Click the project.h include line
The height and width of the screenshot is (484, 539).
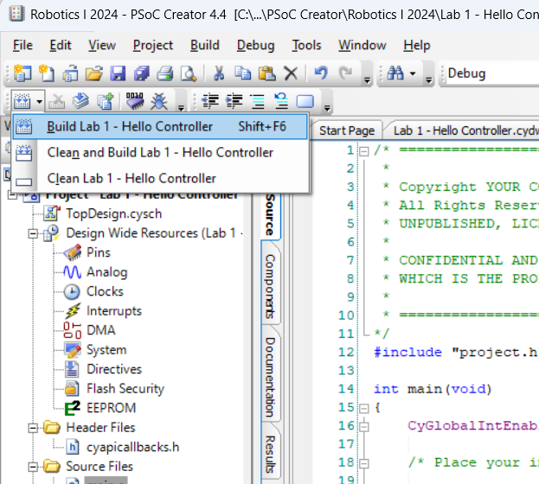click(456, 353)
